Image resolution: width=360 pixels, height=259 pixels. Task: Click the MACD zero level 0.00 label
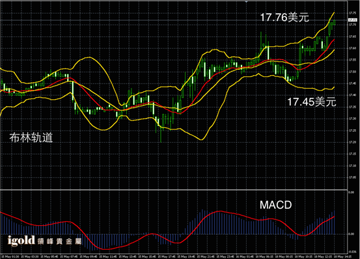(x=352, y=234)
